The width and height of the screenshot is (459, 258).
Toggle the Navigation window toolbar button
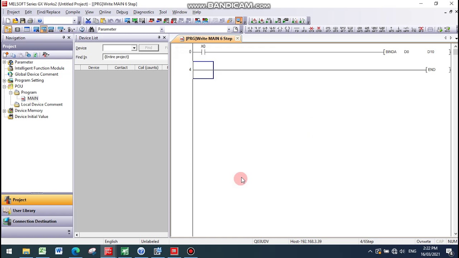click(x=8, y=29)
